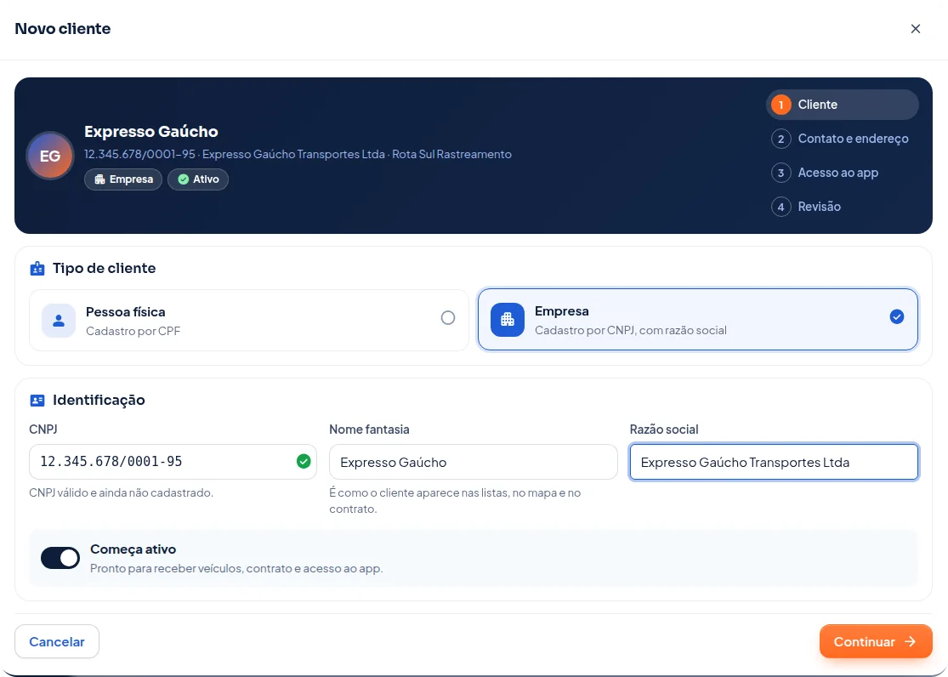948x677 pixels.
Task: Click the Nome fantasia hint text
Action: click(455, 501)
